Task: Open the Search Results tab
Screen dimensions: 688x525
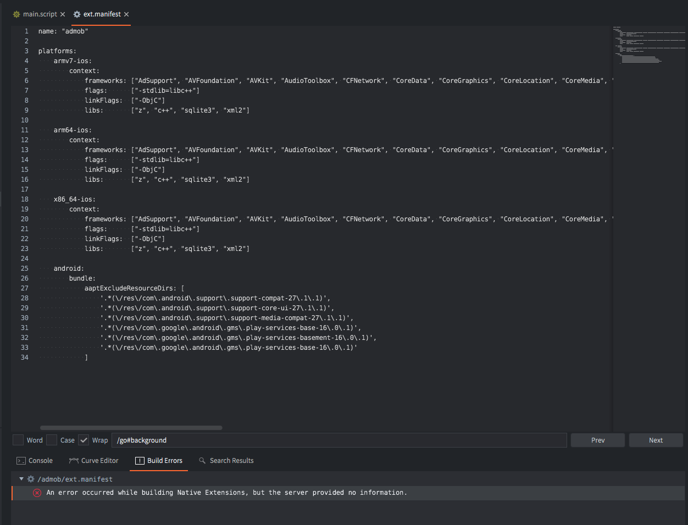Action: point(226,461)
